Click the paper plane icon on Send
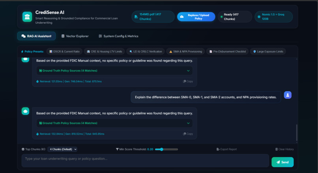Image resolution: width=318 pixels, height=173 pixels. click(x=278, y=162)
